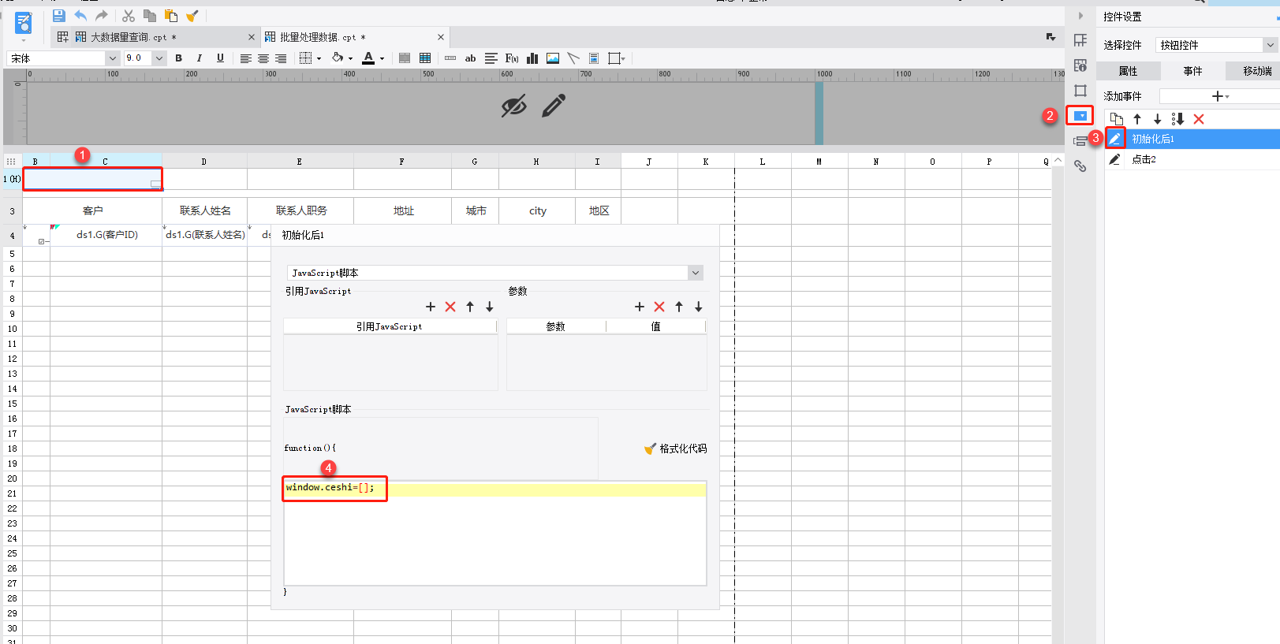1280x644 pixels.
Task: Cut the selection using the scissors icon
Action: tap(129, 16)
